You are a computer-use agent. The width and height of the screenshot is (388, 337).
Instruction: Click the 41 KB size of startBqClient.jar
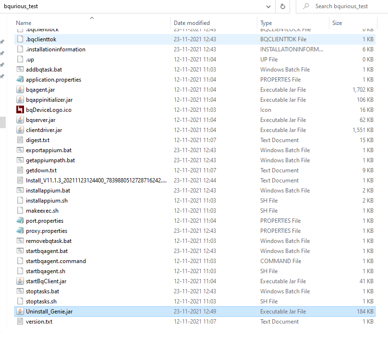(366, 281)
